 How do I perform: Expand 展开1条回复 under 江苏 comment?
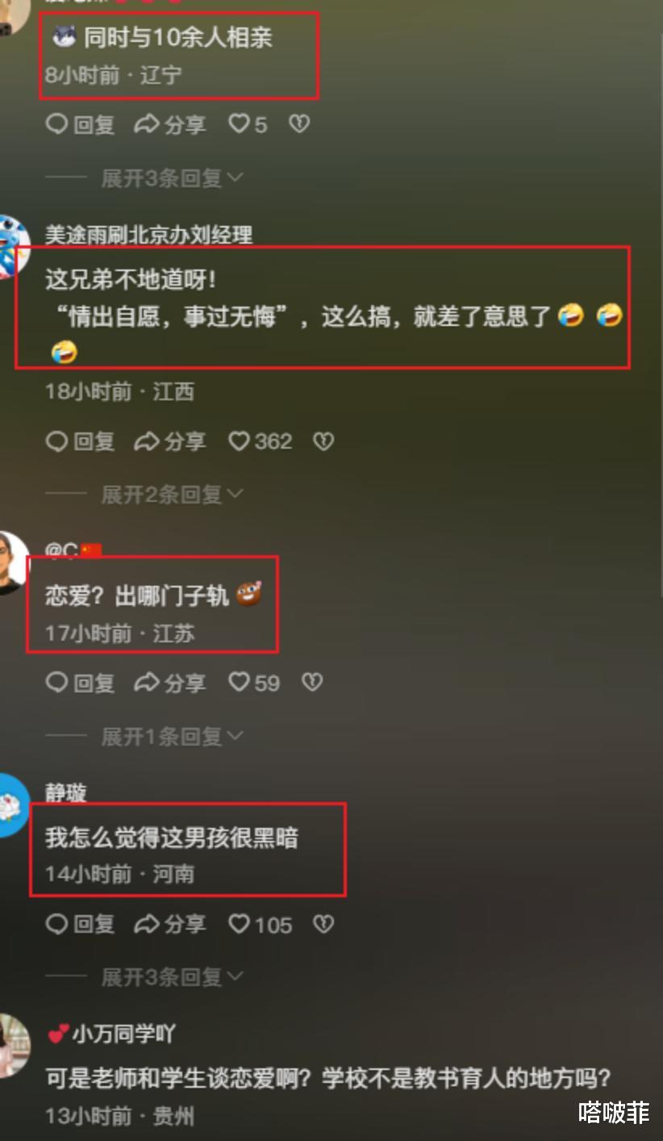[x=171, y=736]
